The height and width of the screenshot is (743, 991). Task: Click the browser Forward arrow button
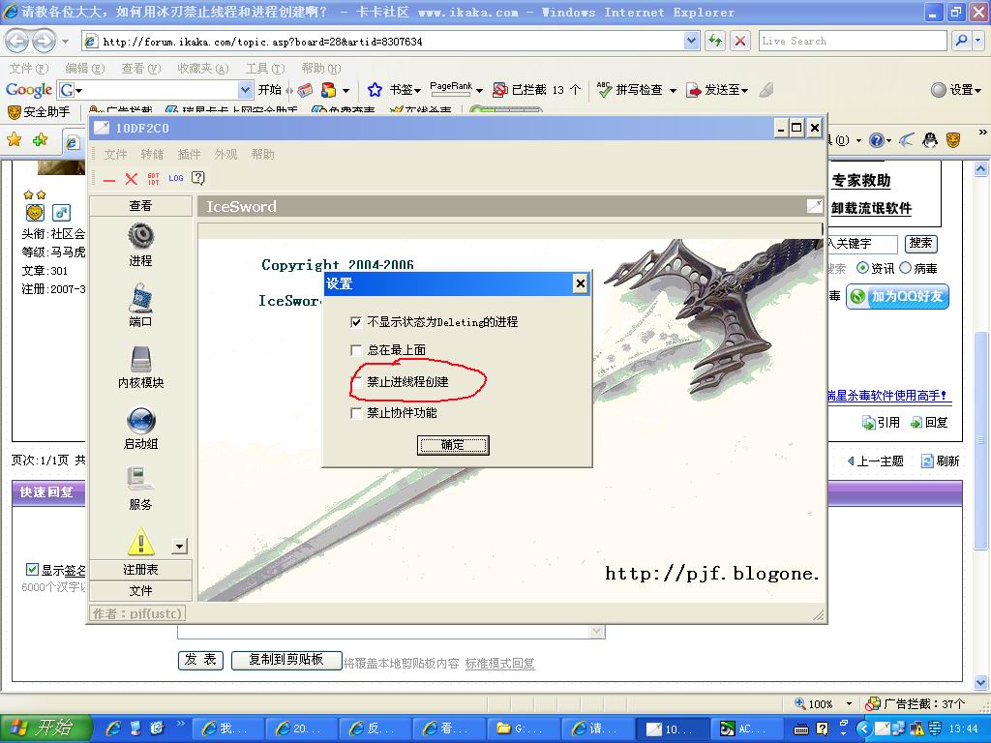click(43, 42)
